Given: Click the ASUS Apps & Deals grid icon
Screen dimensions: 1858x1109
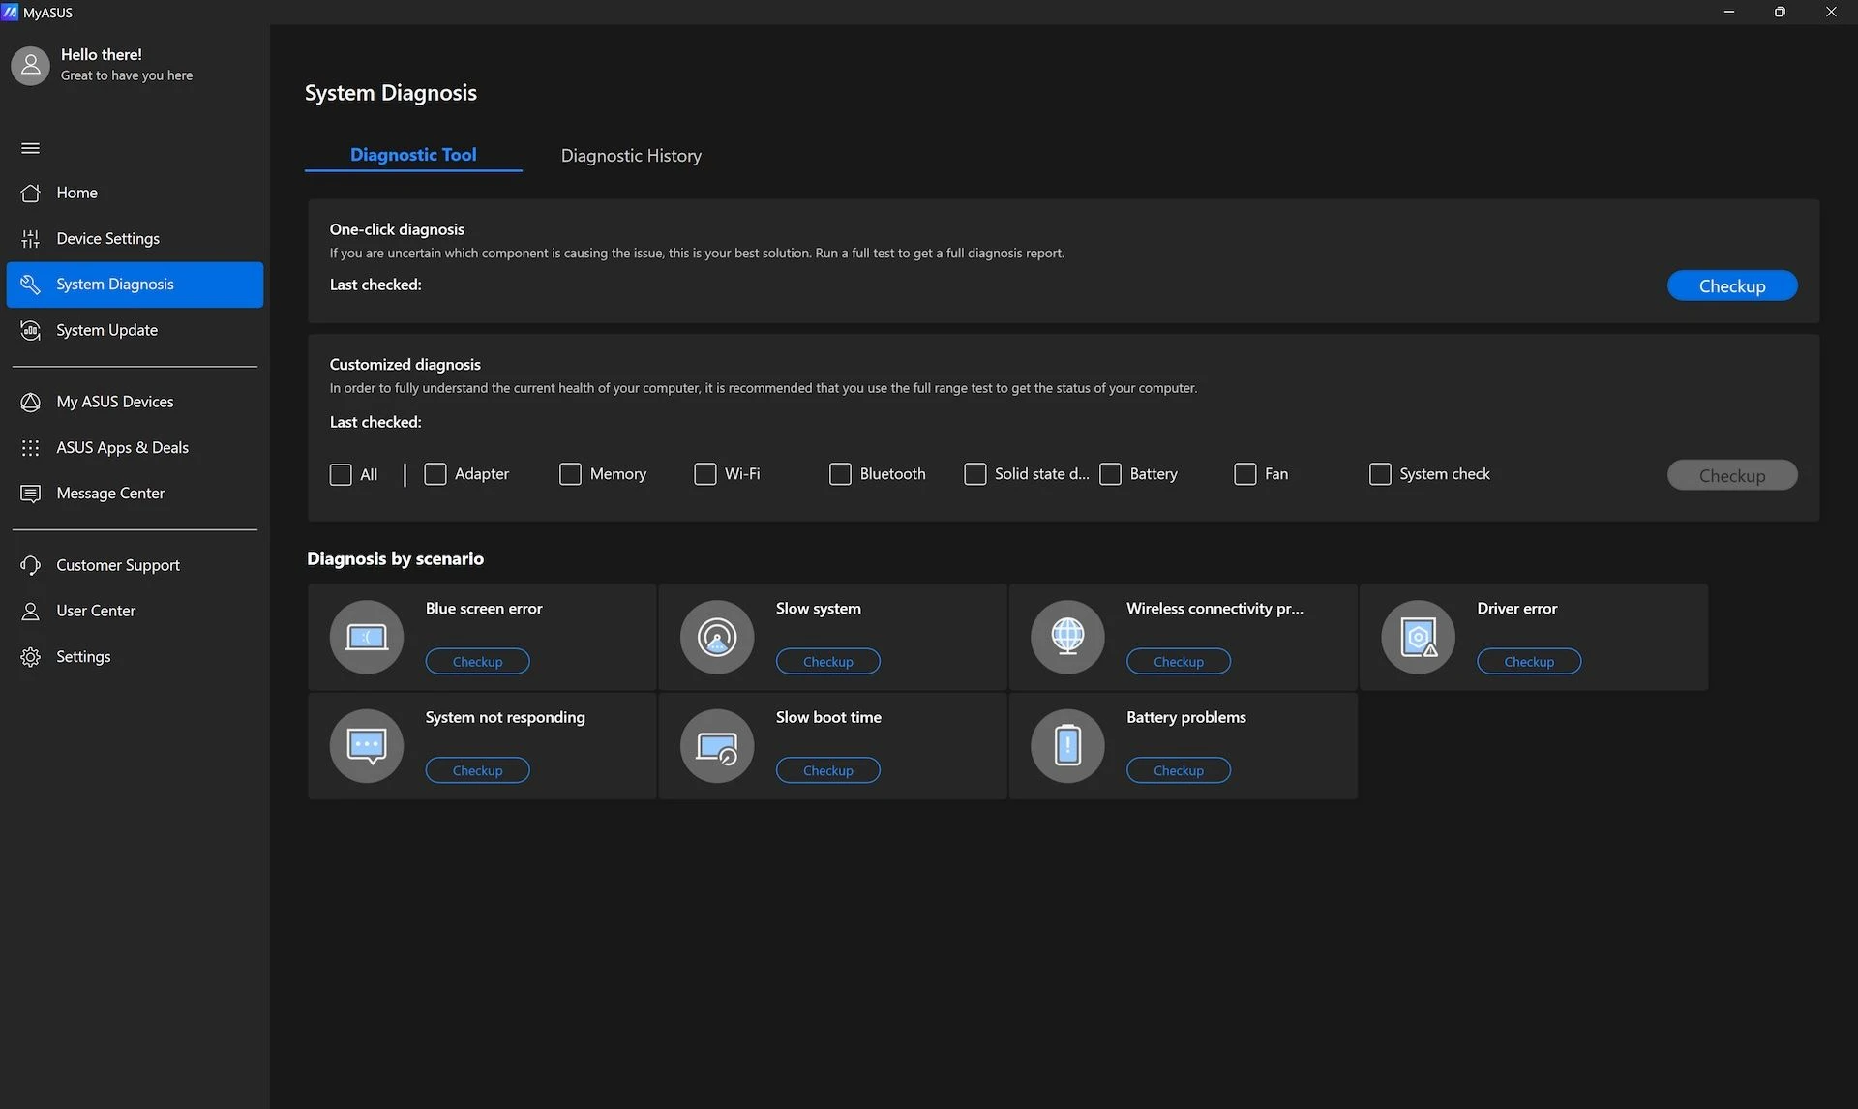Looking at the screenshot, I should click(30, 447).
